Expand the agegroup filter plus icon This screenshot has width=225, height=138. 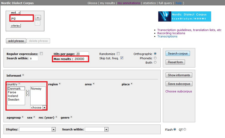[x=23, y=117]
